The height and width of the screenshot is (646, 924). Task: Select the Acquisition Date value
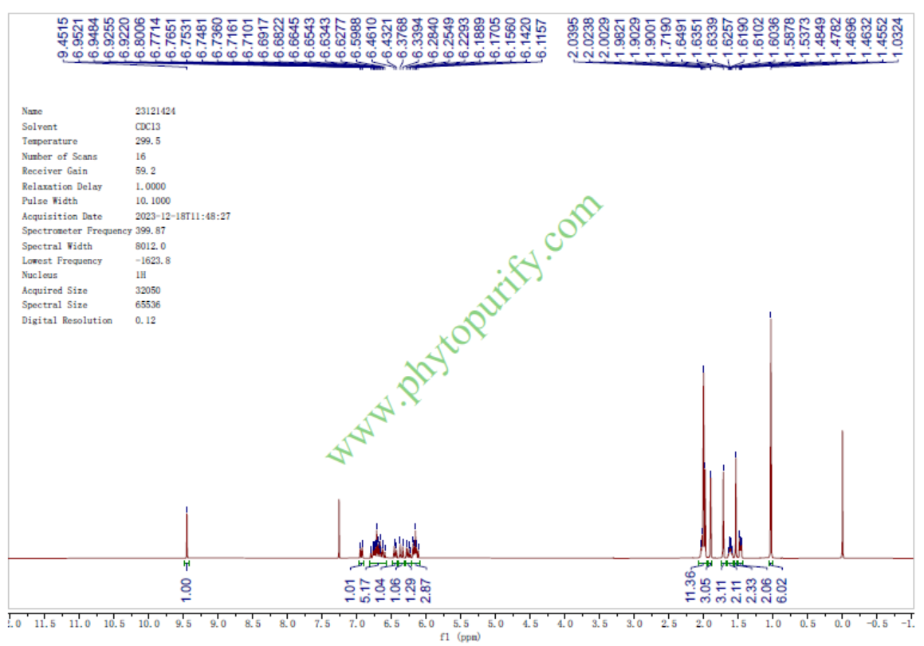point(183,216)
